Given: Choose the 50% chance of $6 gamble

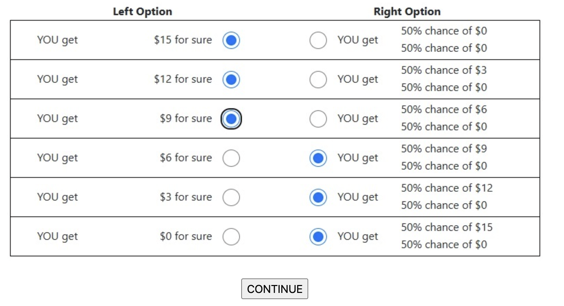Looking at the screenshot, I should 318,119.
